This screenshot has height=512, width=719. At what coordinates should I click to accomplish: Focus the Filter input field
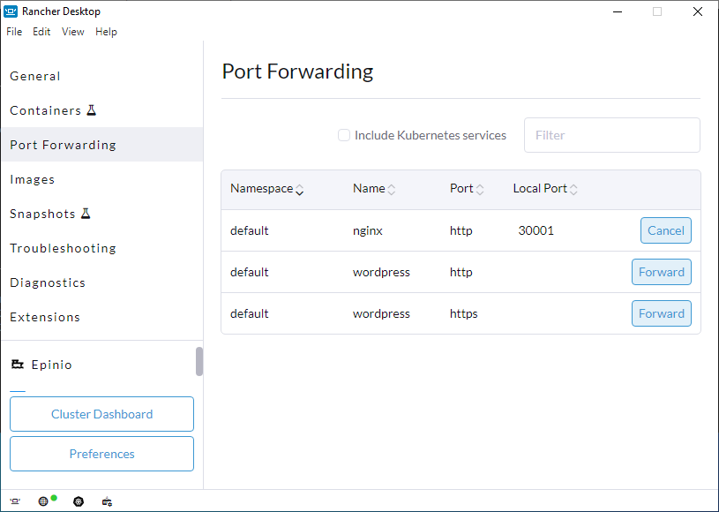tap(612, 135)
